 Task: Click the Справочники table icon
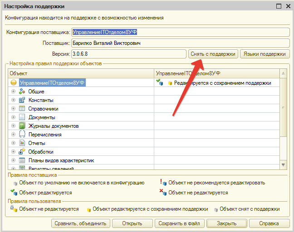coord(22,109)
